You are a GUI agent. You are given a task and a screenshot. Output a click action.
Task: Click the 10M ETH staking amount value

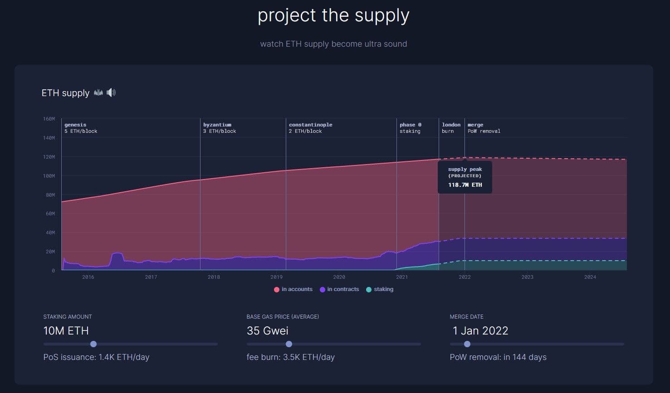tap(66, 331)
